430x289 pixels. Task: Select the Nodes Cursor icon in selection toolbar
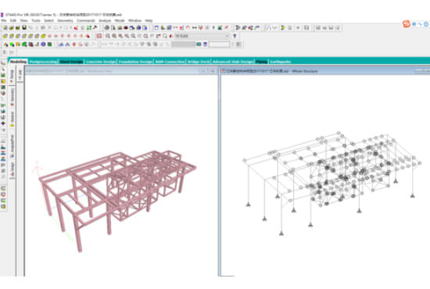click(x=5, y=45)
